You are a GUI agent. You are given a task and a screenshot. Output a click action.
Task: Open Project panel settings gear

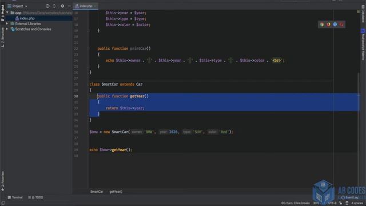click(x=62, y=6)
